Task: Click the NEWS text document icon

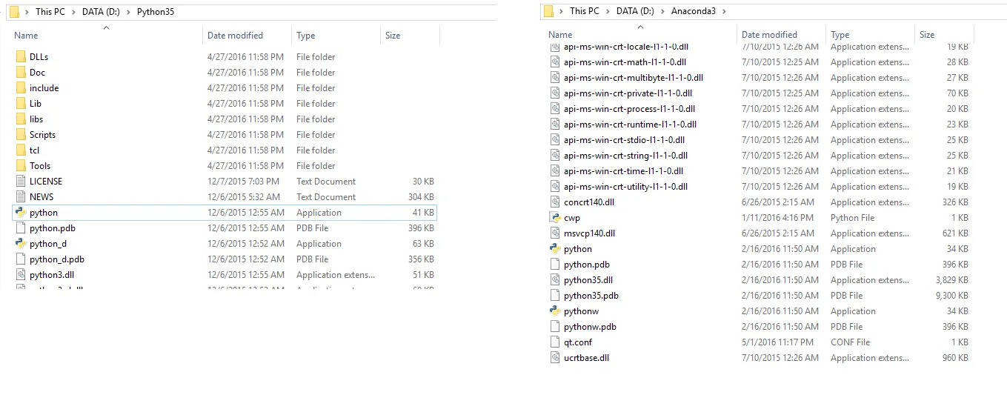Action: (21, 197)
